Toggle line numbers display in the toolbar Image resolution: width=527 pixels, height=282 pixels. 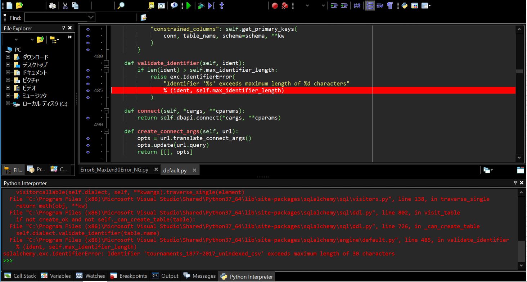370,5
